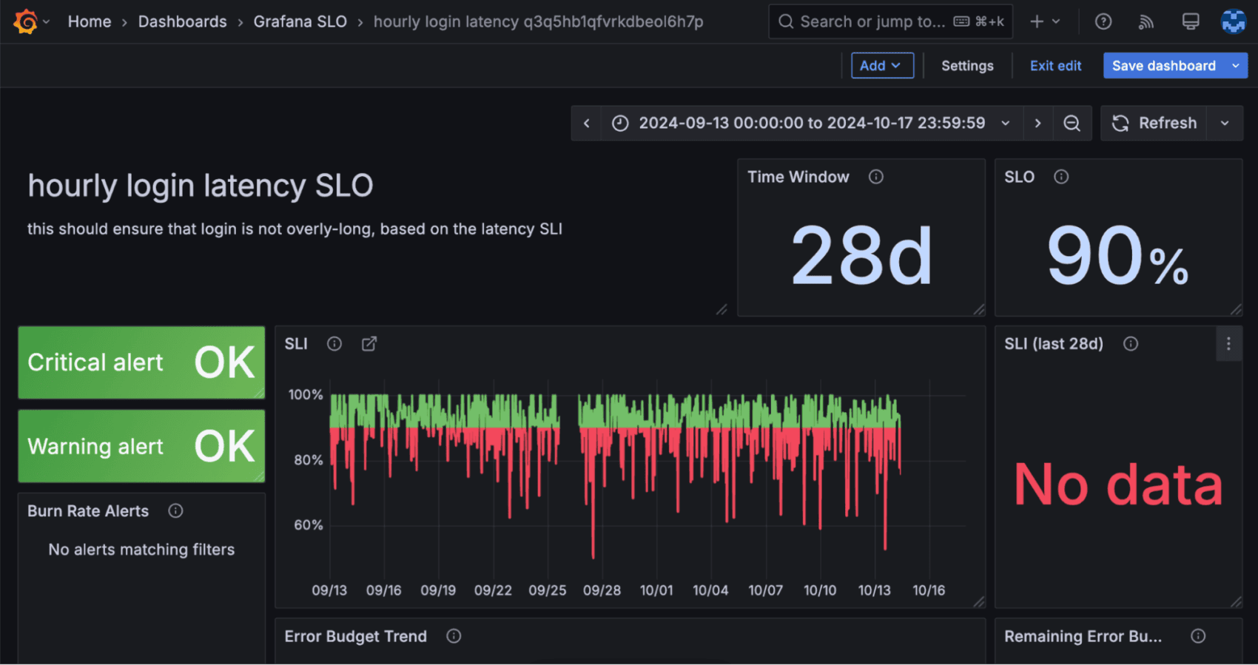Screen dimensions: 1258x665
Task: Show info icon on SLI panel
Action: (x=334, y=343)
